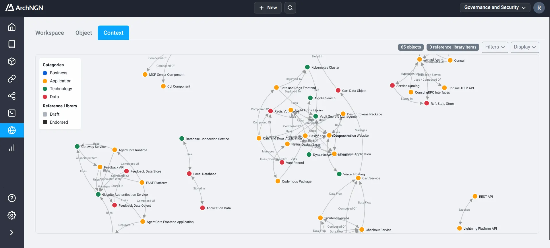Viewport: 550px width, 248px height.
Task: Select the Context tab
Action: [113, 33]
